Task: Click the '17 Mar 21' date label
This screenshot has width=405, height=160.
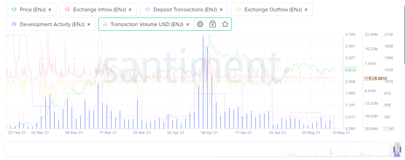Action: coord(108,133)
